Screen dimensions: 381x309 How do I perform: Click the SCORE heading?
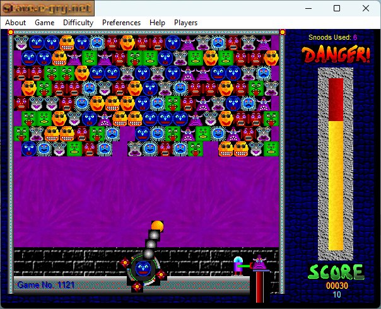pos(336,272)
